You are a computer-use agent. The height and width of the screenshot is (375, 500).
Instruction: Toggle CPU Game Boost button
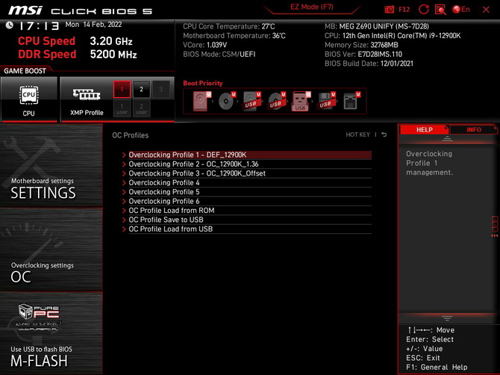[29, 99]
